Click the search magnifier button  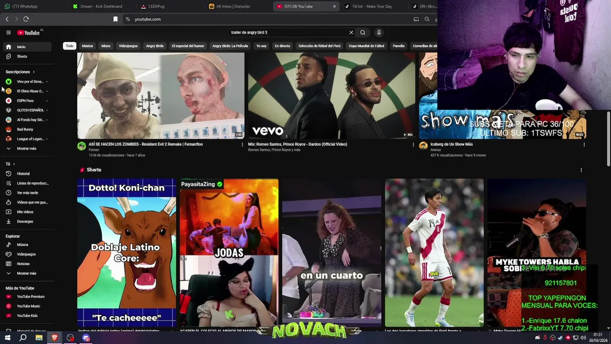363,32
